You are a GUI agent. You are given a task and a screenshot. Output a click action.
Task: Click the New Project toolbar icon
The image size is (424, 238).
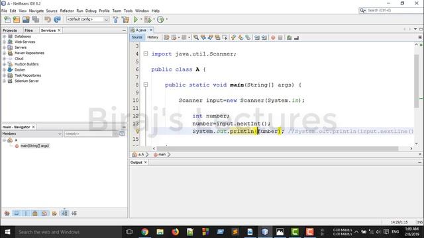pyautogui.click(x=17, y=19)
